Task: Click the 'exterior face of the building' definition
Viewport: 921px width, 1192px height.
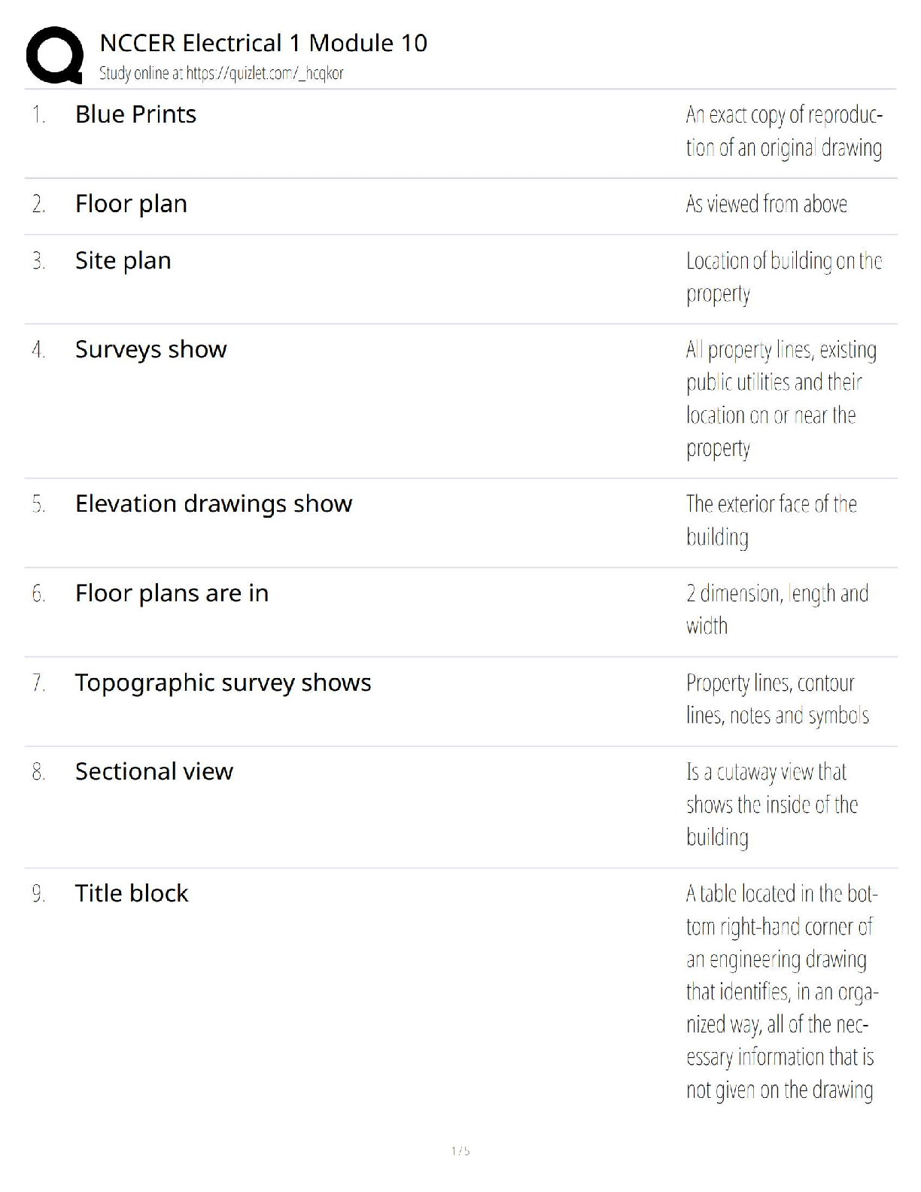Action: click(771, 520)
